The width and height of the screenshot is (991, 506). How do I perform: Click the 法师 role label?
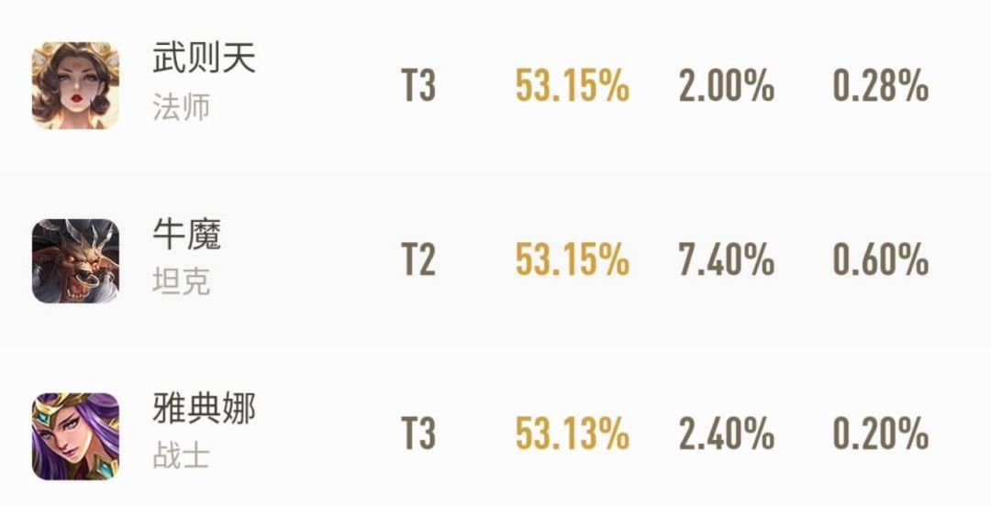click(181, 107)
